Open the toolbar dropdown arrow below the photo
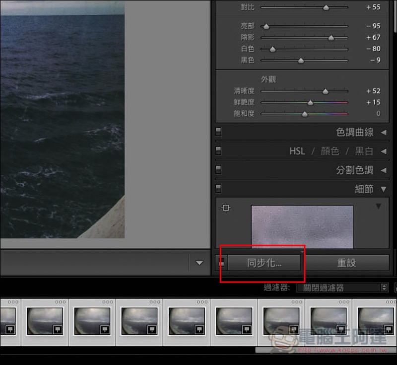397x365 pixels. 199,263
